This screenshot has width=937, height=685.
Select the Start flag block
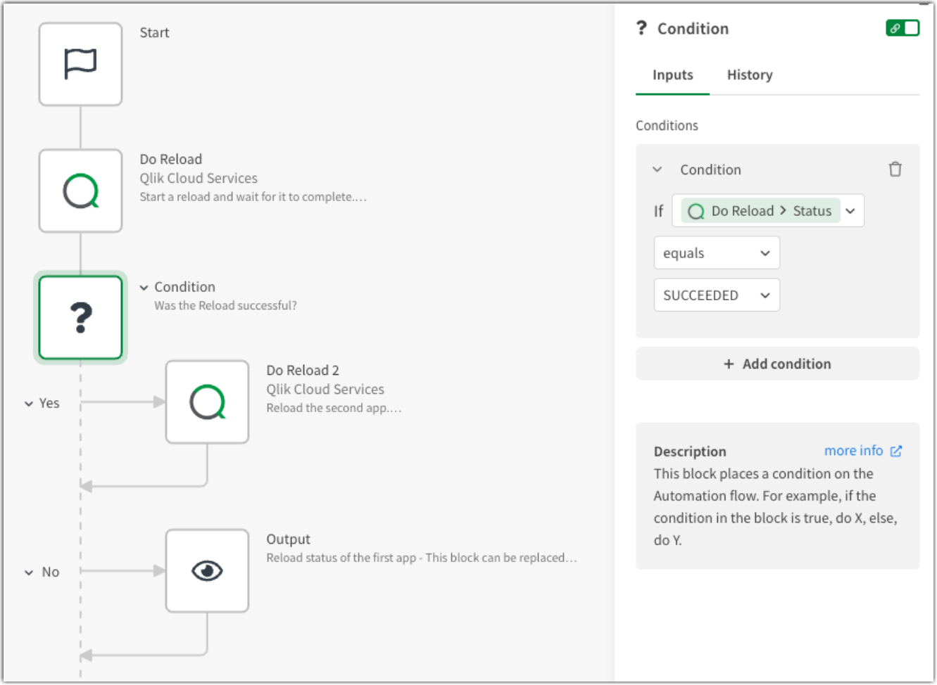click(80, 64)
